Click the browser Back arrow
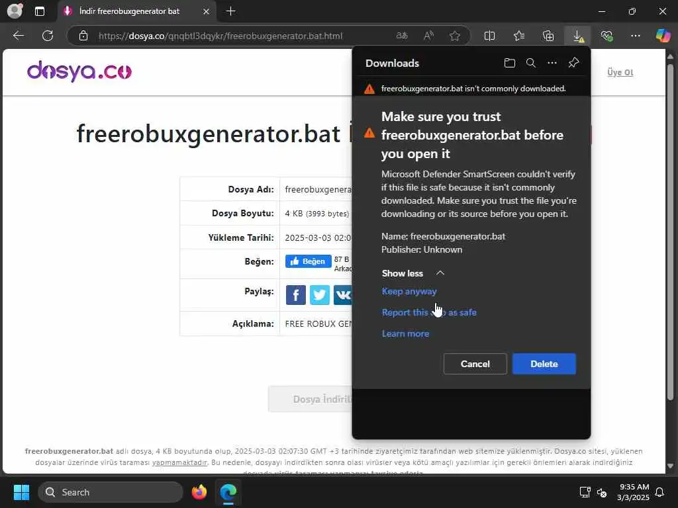 pos(18,36)
